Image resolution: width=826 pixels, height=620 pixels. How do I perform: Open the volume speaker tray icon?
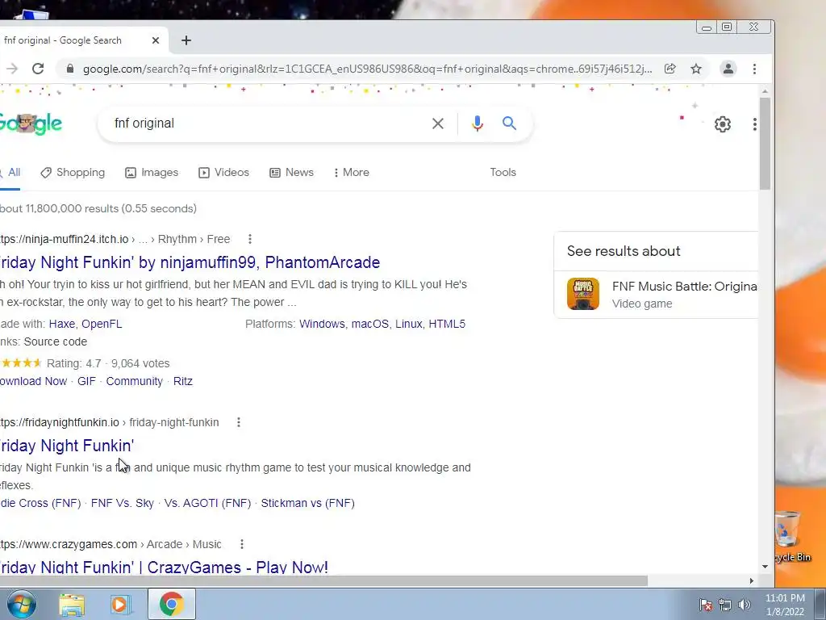[745, 605]
